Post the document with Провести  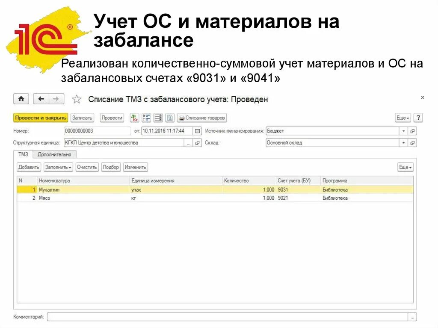coord(112,118)
